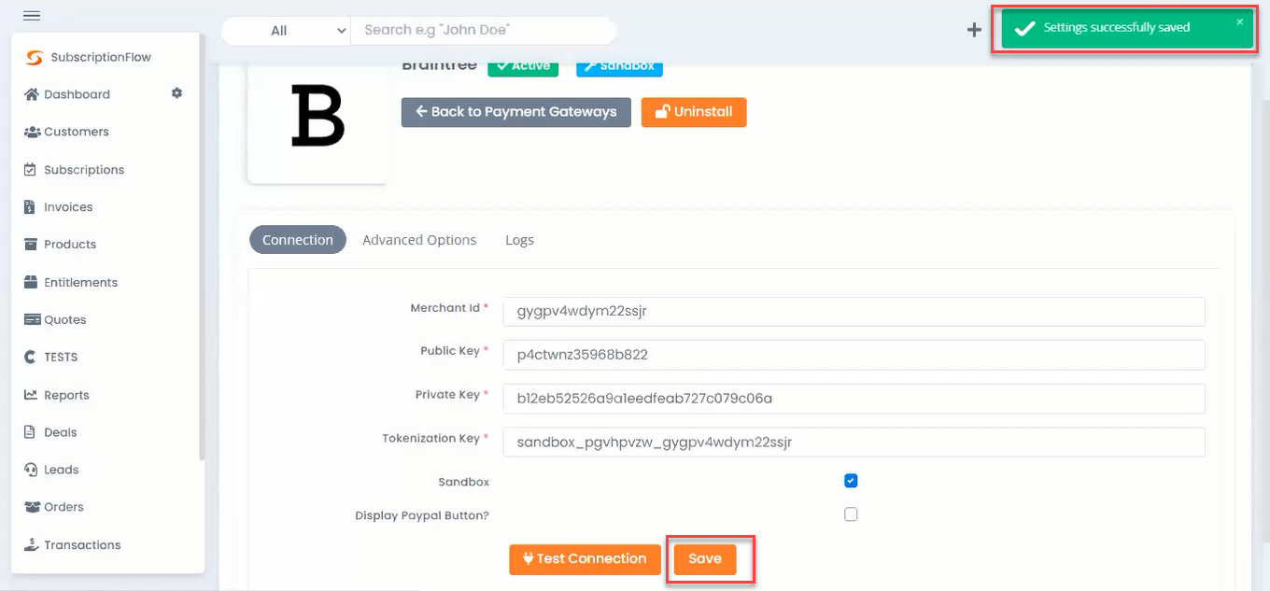
Task: Click the Invoices document icon
Action: pyautogui.click(x=30, y=207)
